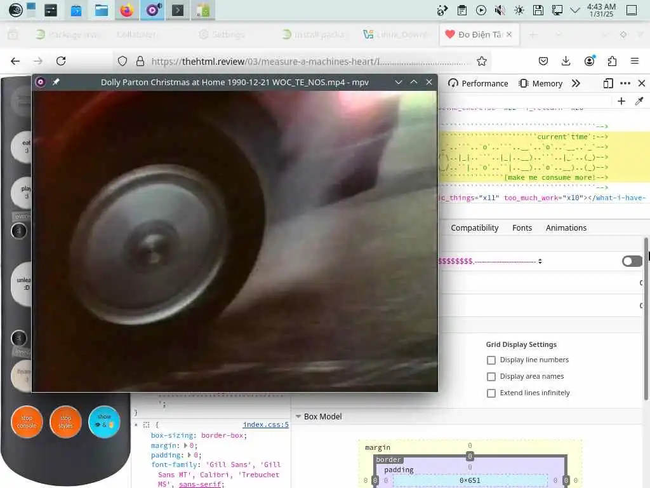Open devtools more options ellipsis
The height and width of the screenshot is (488, 650).
point(625,83)
